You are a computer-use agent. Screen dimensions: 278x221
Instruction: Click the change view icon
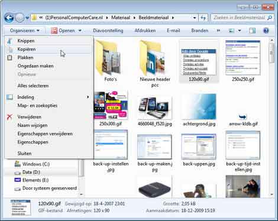click(231, 31)
